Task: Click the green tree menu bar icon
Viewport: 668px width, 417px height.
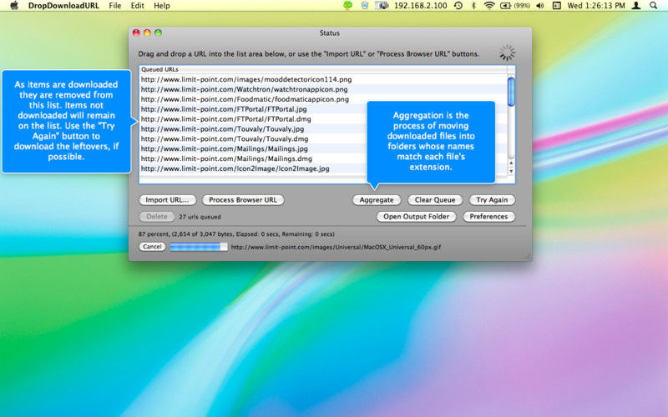Action: [x=348, y=6]
